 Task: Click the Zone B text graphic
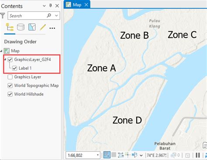pos(135,35)
